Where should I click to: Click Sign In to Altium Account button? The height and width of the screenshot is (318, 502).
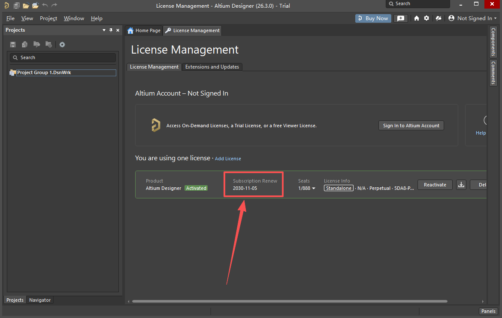pos(411,126)
